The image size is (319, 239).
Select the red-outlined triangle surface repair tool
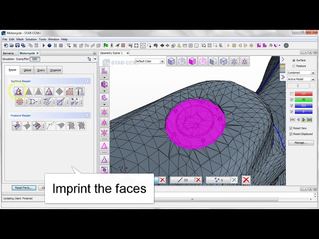tap(49, 92)
